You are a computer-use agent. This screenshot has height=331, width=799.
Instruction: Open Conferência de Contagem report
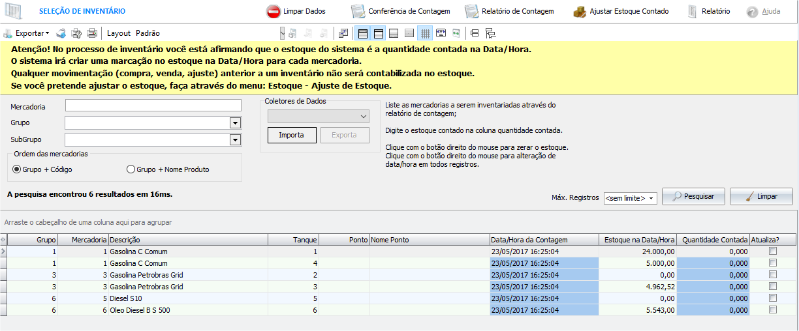click(x=400, y=11)
